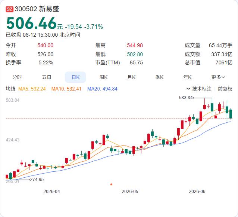Click the MA10: 532.41 legend label

point(66,89)
